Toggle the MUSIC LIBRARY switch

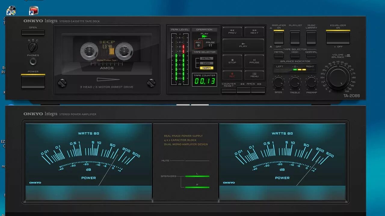(311, 38)
